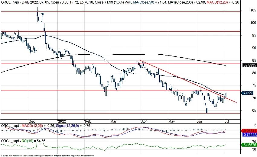Click the Jul month label
The height and width of the screenshot is (157, 257).
(227, 121)
